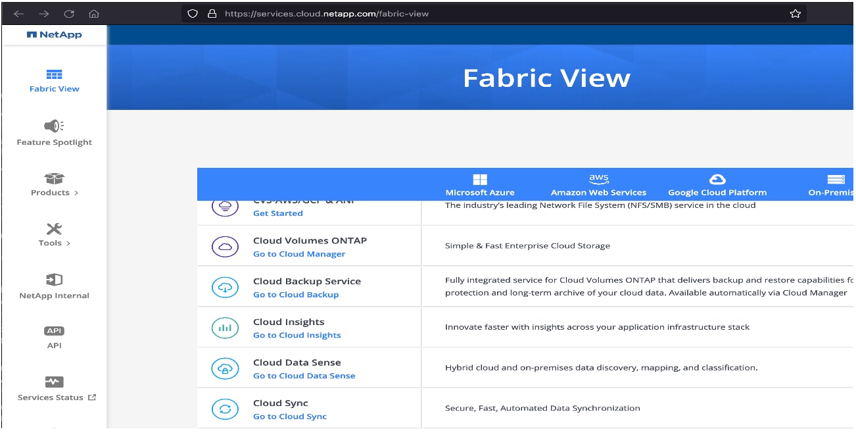
Task: Click the Cloud Insights bar chart icon
Action: pos(225,328)
